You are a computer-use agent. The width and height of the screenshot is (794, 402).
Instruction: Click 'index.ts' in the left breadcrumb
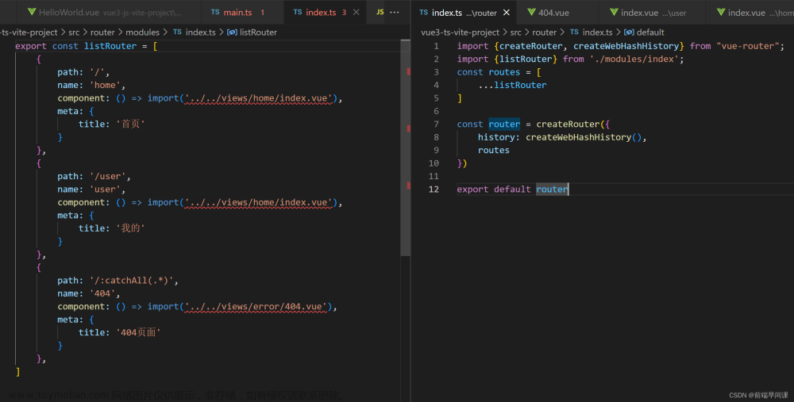point(201,32)
